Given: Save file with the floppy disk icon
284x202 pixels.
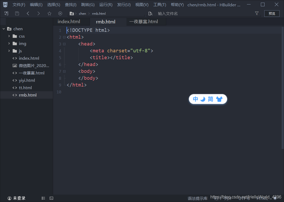Looking at the screenshot, I should click(x=17, y=13).
